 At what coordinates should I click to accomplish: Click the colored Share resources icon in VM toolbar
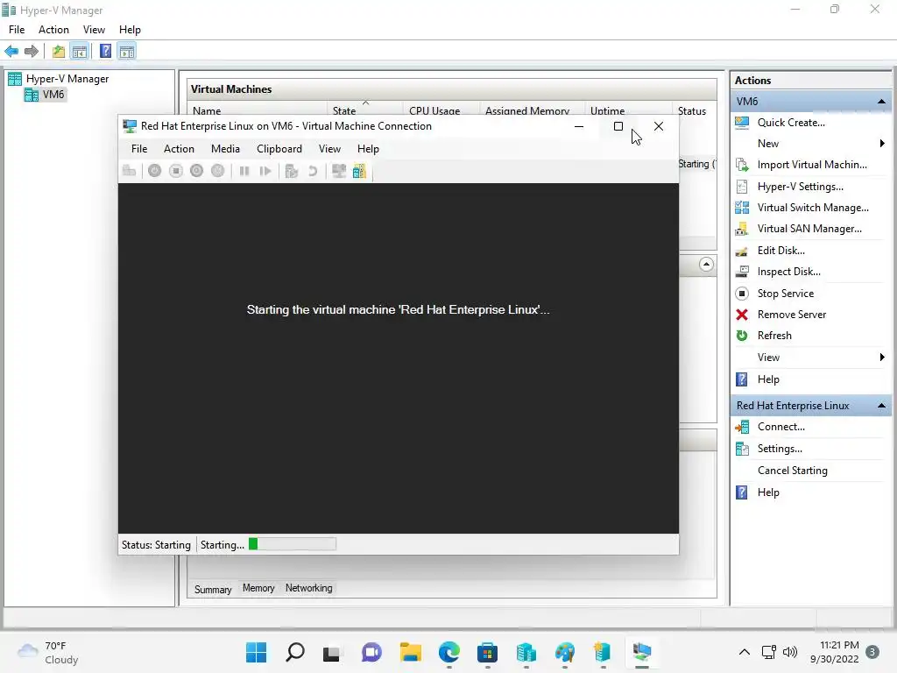359,171
